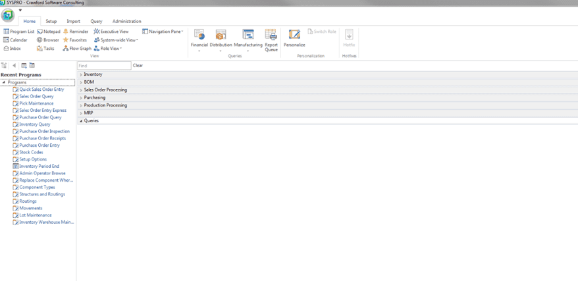
Task: Open Financial queries menu
Action: [x=199, y=40]
